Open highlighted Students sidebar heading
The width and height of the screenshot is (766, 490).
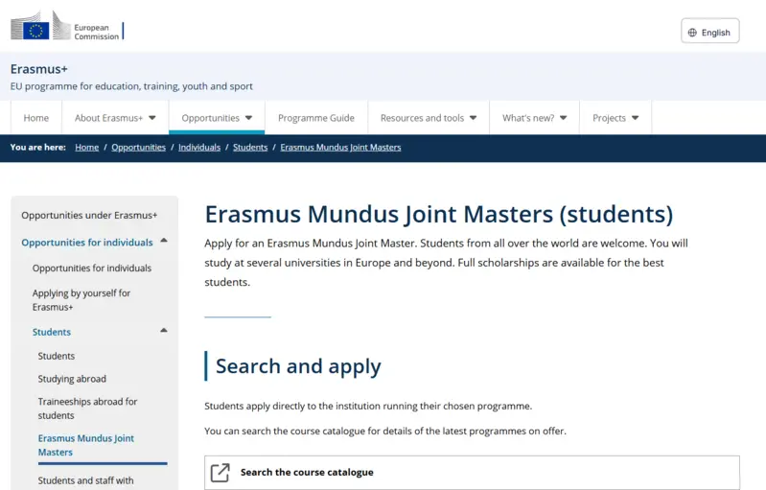[x=52, y=332]
